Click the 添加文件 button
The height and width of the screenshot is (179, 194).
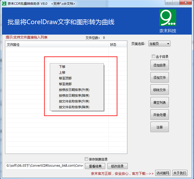[x=159, y=77]
